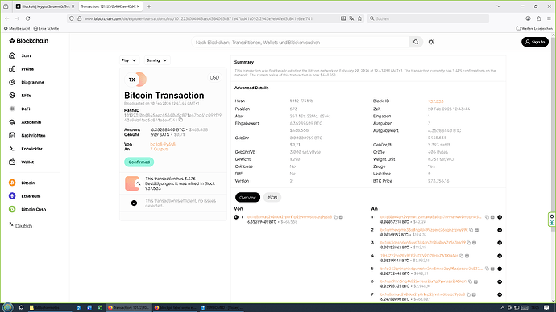This screenshot has width=556, height=312.
Task: Switch to the JSON tab
Action: [x=272, y=197]
